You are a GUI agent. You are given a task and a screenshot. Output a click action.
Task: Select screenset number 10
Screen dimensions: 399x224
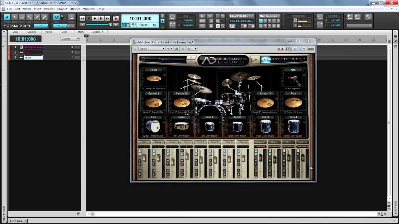tap(278, 26)
